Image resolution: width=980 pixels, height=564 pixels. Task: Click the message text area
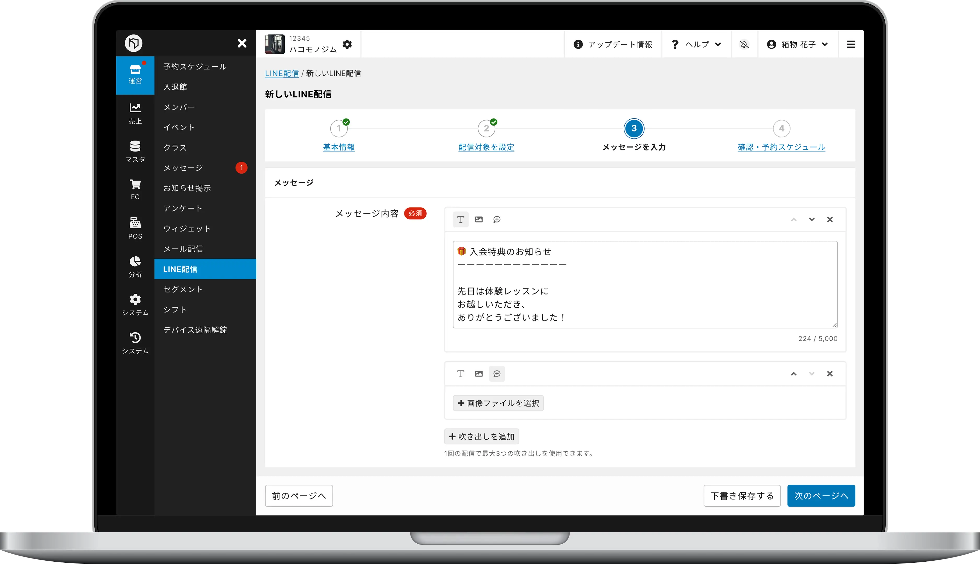click(645, 284)
